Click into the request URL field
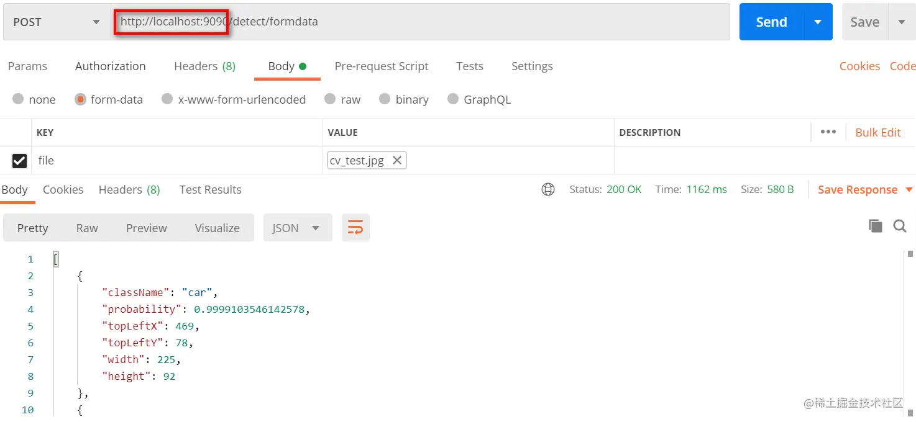 coord(420,22)
